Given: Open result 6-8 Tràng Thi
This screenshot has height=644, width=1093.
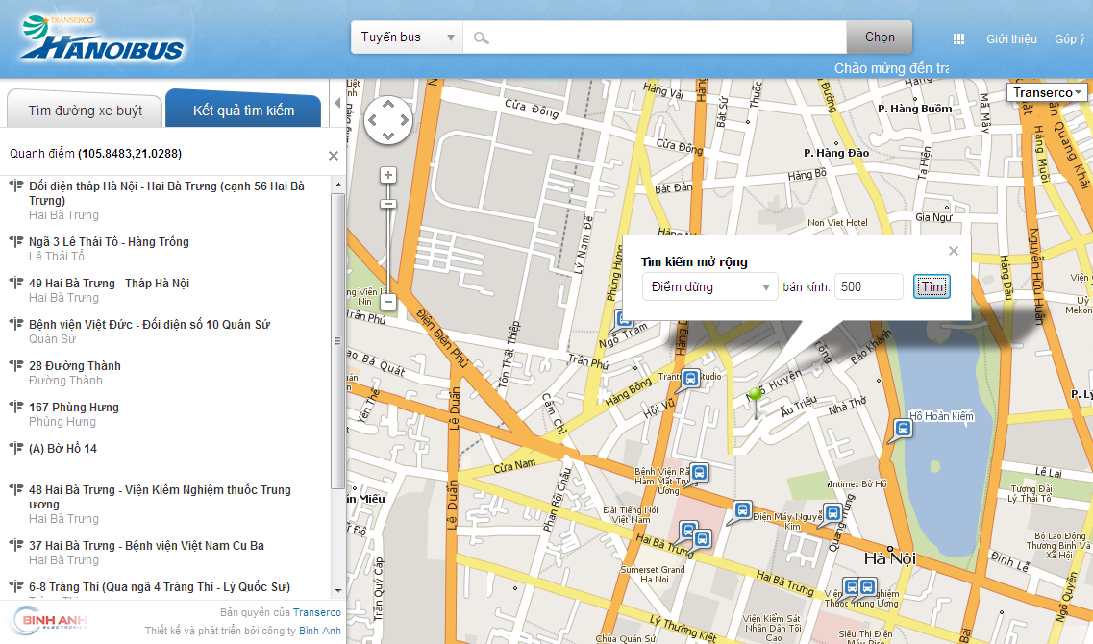Looking at the screenshot, I should point(160,587).
